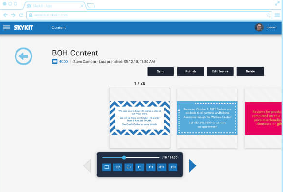This screenshot has width=283, height=192.
Task: Select the full-frame square layout icon
Action: pyautogui.click(x=107, y=167)
